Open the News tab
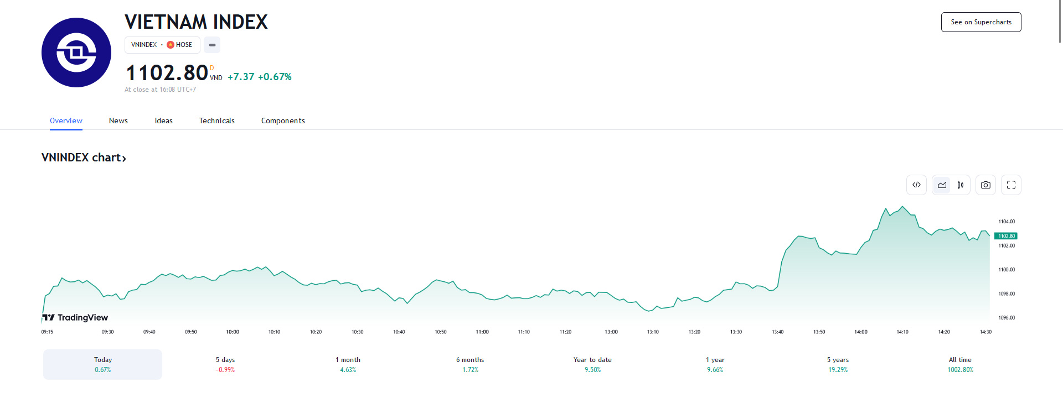The image size is (1063, 393). coord(118,120)
